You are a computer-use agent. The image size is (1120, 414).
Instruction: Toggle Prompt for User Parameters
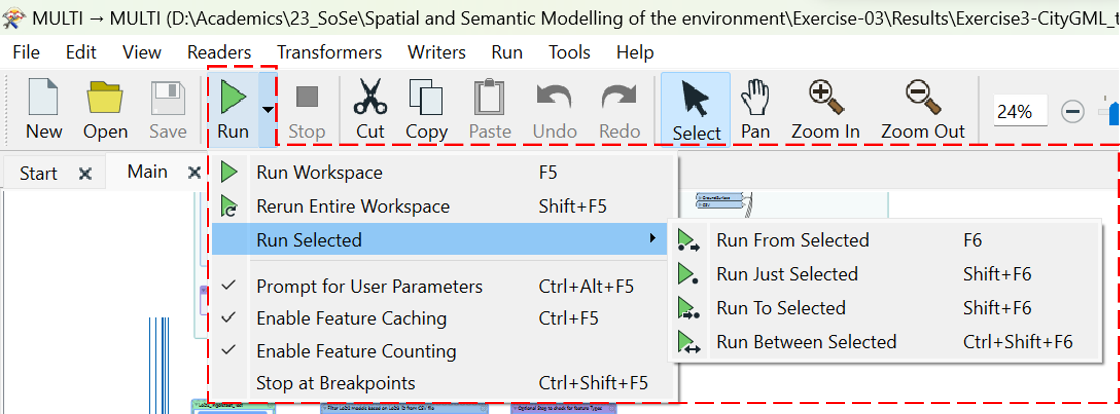(440, 287)
